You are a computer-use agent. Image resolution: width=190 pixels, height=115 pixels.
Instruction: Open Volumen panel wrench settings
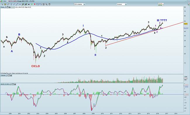coord(7,75)
